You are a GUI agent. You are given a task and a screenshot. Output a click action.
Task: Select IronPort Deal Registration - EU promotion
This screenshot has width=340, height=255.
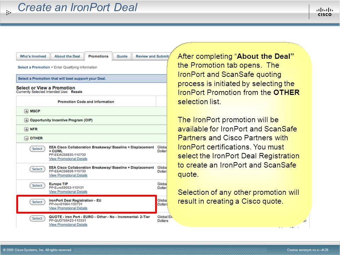coord(37,202)
